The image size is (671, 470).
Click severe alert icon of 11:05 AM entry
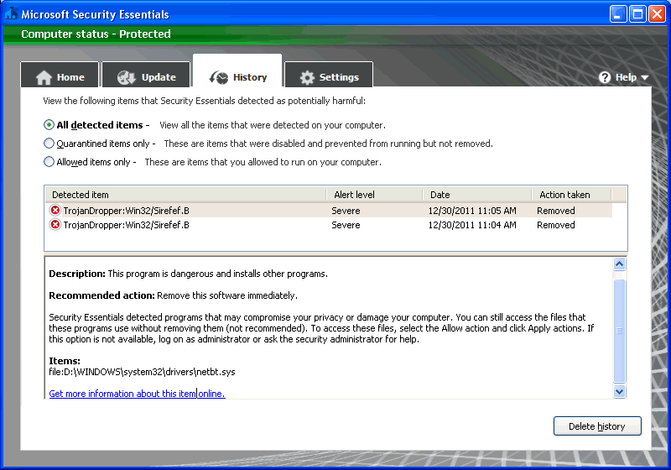pyautogui.click(x=55, y=210)
